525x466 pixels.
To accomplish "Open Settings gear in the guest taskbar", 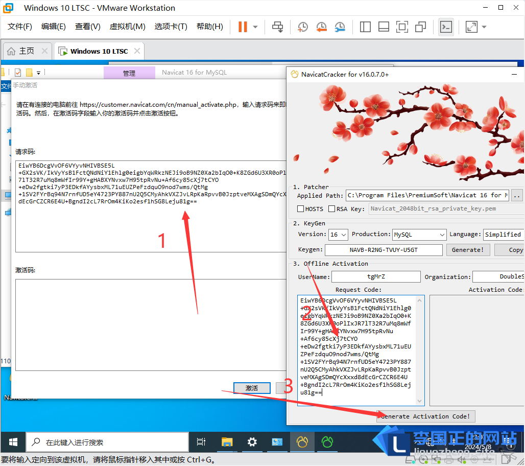I will [252, 442].
